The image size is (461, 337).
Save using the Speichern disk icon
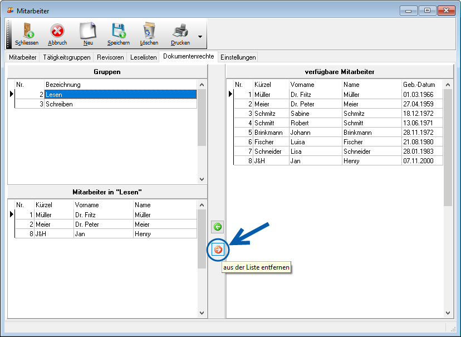[x=118, y=31]
